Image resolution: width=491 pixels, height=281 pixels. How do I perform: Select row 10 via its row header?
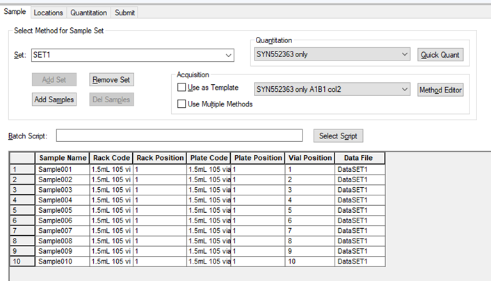(x=22, y=262)
